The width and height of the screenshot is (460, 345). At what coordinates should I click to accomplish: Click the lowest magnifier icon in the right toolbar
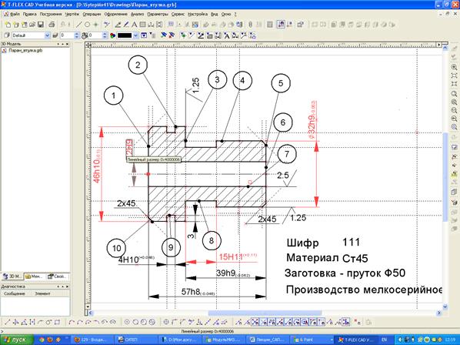(454, 127)
